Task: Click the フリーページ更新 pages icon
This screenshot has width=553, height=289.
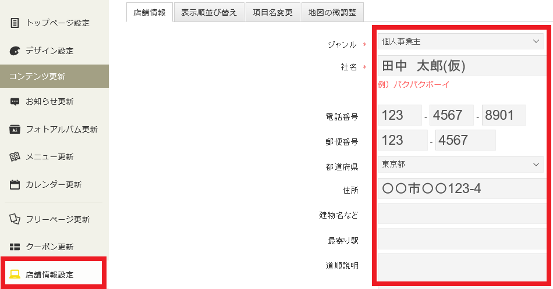Action: pyautogui.click(x=15, y=219)
